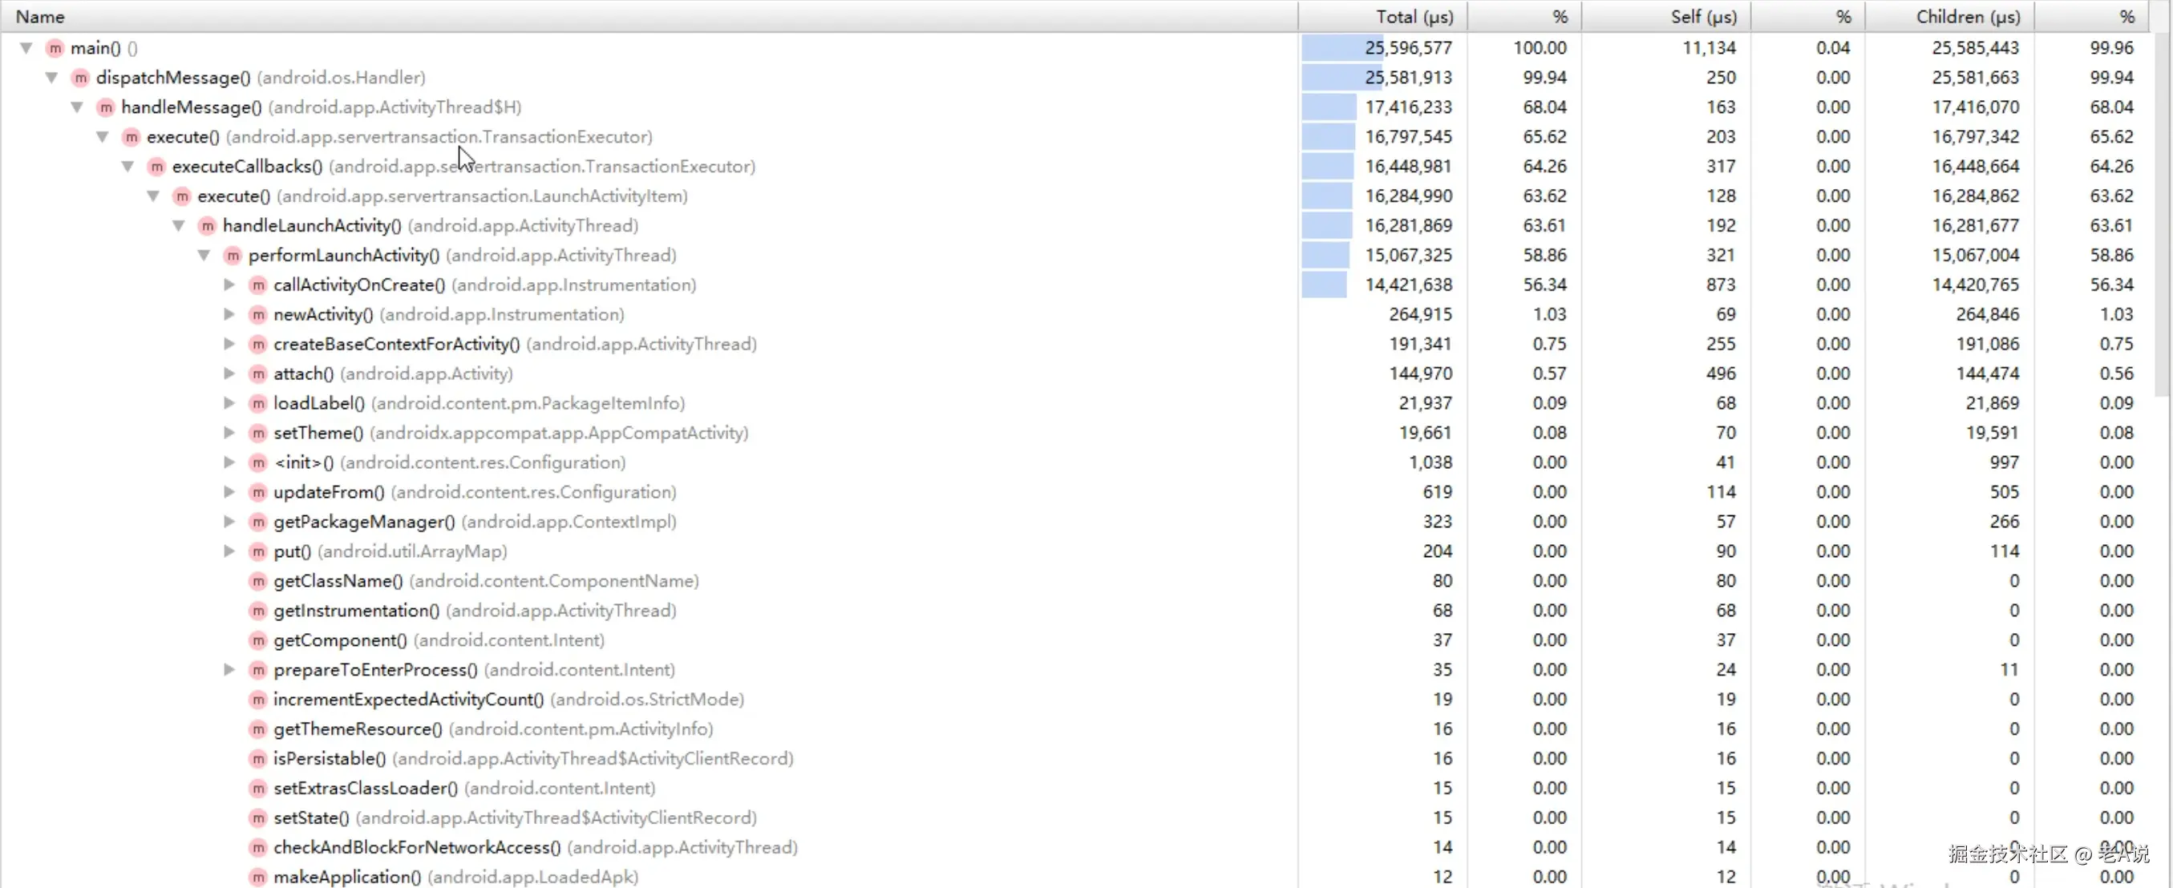Click the icon next to isPersistable()
The height and width of the screenshot is (888, 2173).
[258, 758]
